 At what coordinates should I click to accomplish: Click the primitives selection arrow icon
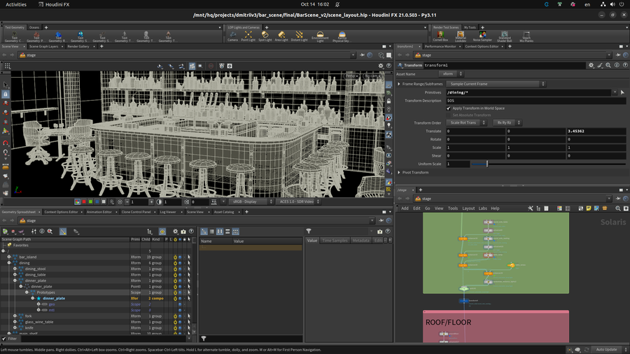point(622,92)
